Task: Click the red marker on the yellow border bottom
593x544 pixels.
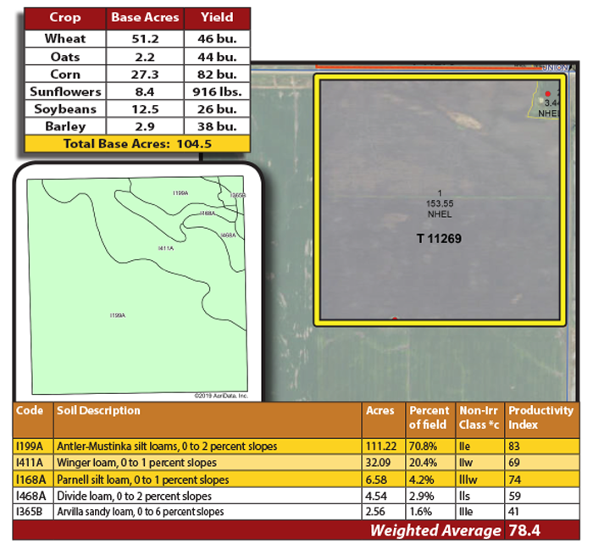Action: click(394, 319)
